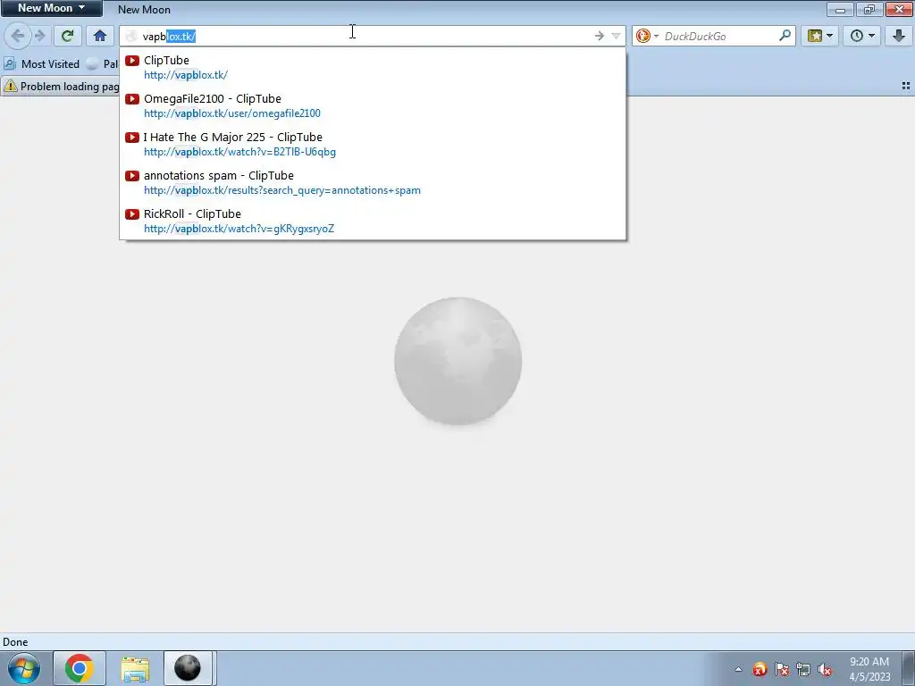Click the warning icon on Problem loading tab
Screen dimensions: 915x686
click(11, 87)
